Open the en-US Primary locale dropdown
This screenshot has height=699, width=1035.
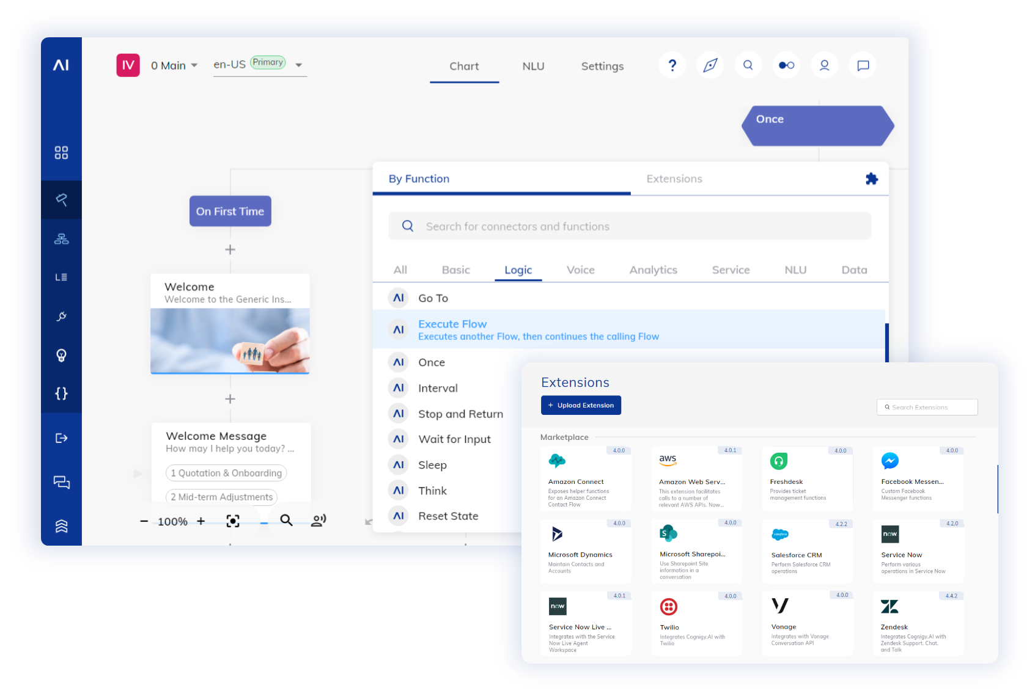(x=259, y=65)
